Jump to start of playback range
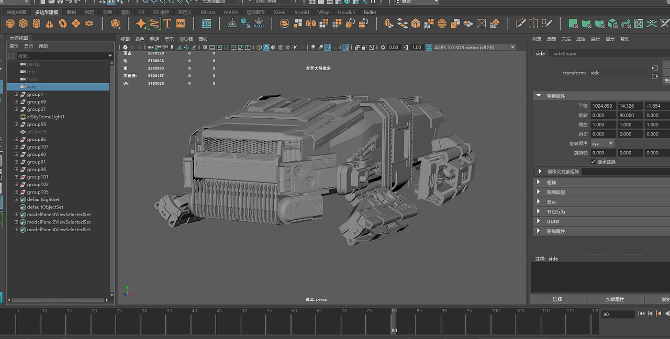The width and height of the screenshot is (670, 339). 641,313
